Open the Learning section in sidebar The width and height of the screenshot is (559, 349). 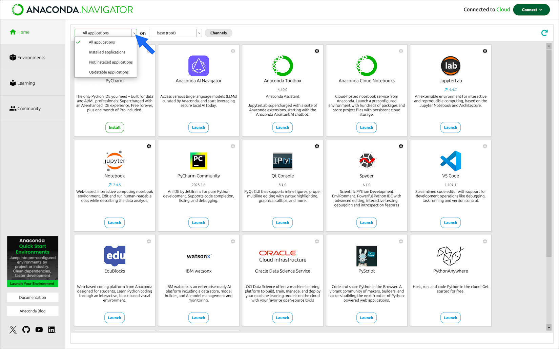(x=26, y=83)
